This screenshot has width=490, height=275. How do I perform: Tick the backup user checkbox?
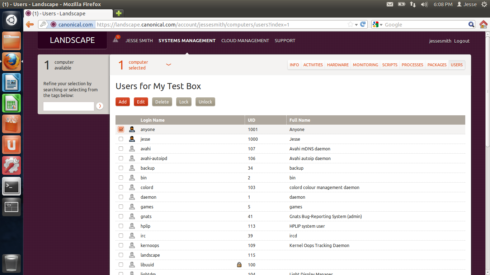(121, 168)
